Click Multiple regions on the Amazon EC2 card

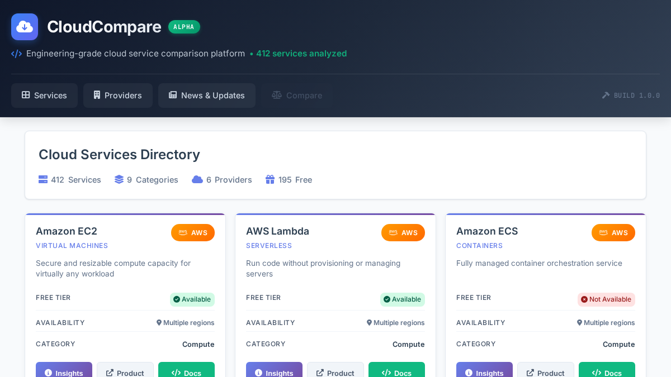pyautogui.click(x=185, y=323)
